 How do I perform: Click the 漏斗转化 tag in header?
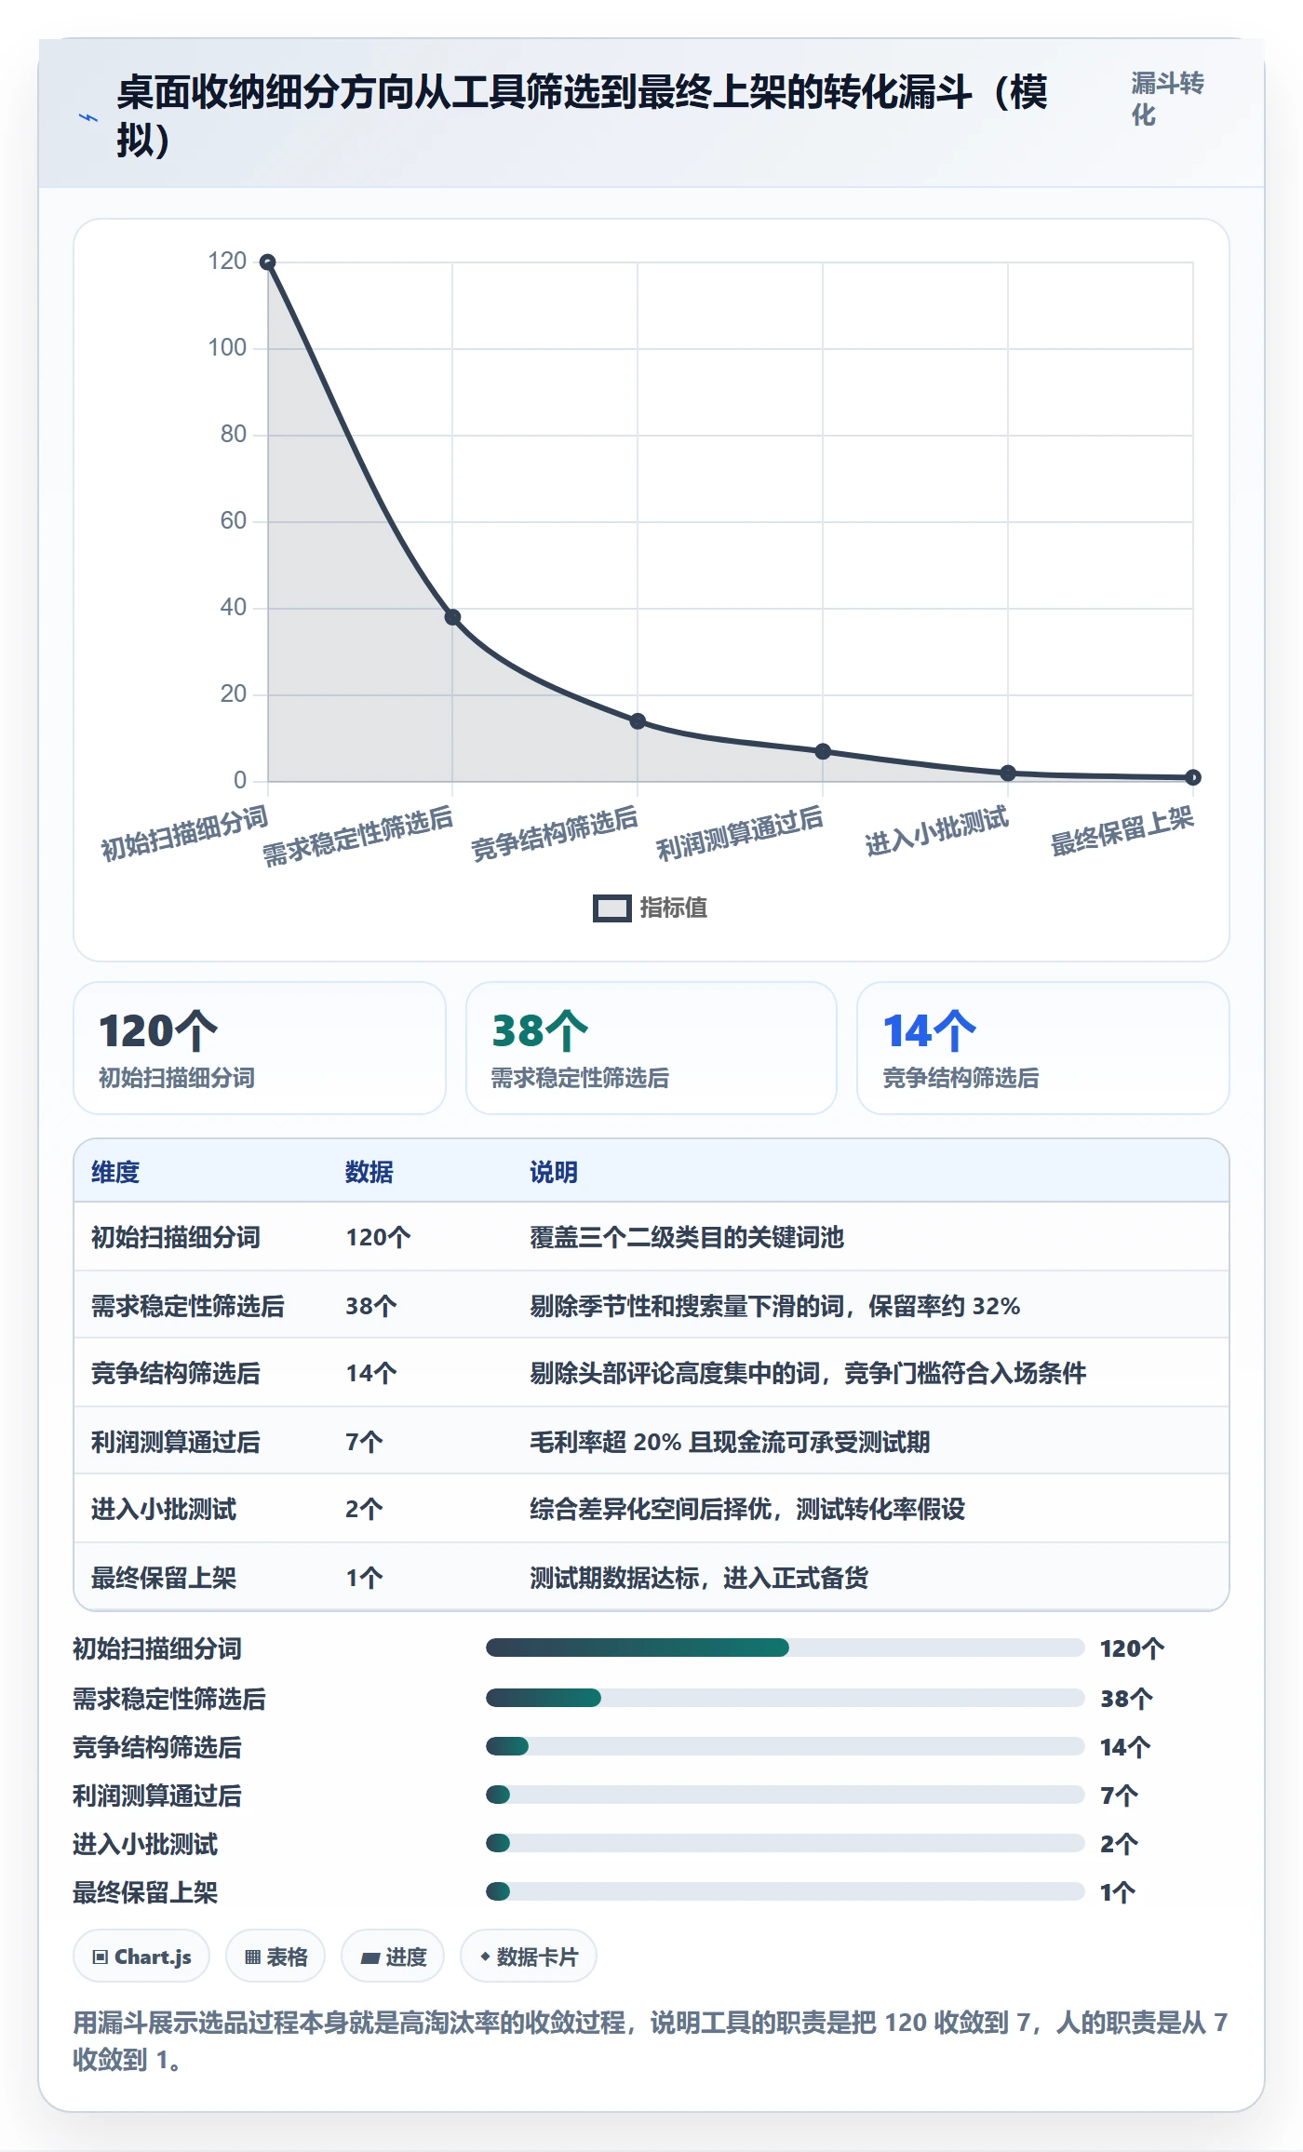click(x=1167, y=100)
